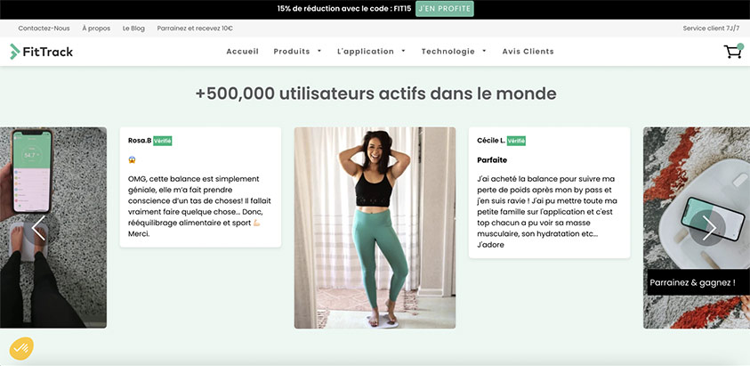Open Parrainez et recevez 10€ link
Image resolution: width=750 pixels, height=366 pixels.
coord(195,28)
